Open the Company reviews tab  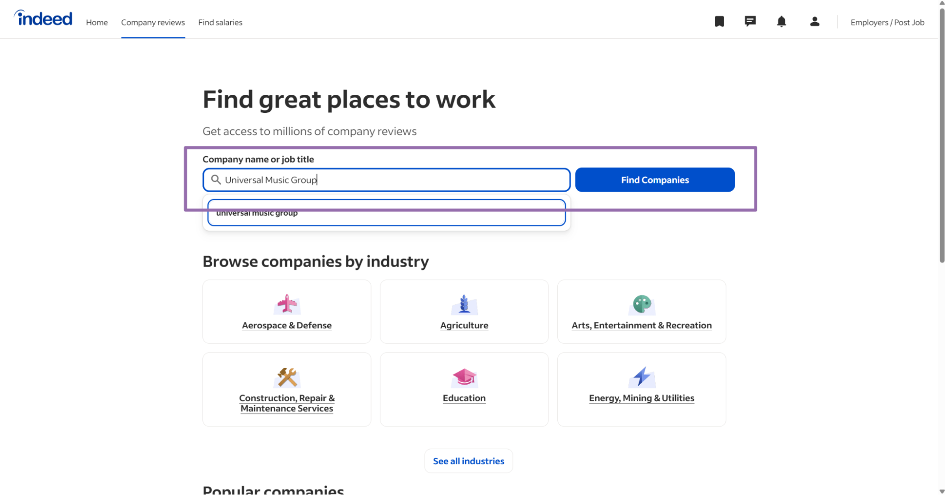click(x=153, y=23)
